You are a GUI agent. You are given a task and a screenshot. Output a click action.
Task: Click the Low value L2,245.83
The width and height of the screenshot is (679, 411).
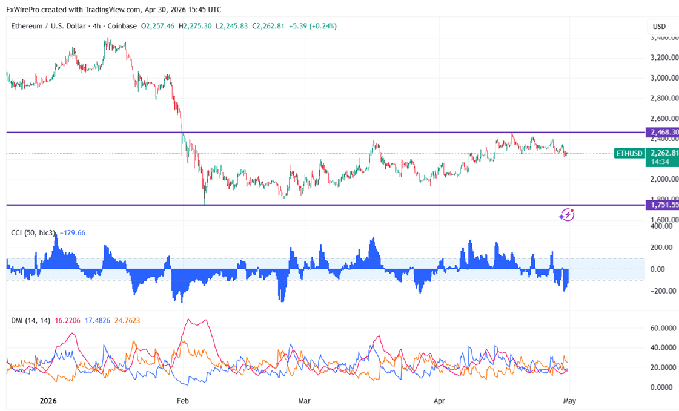pos(231,27)
